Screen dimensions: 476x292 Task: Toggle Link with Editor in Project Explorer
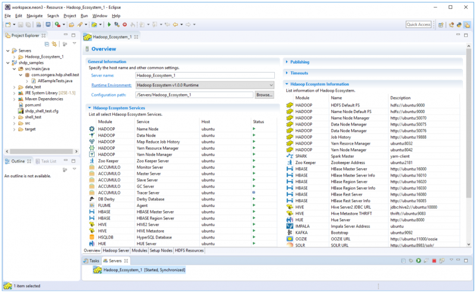[x=55, y=44]
